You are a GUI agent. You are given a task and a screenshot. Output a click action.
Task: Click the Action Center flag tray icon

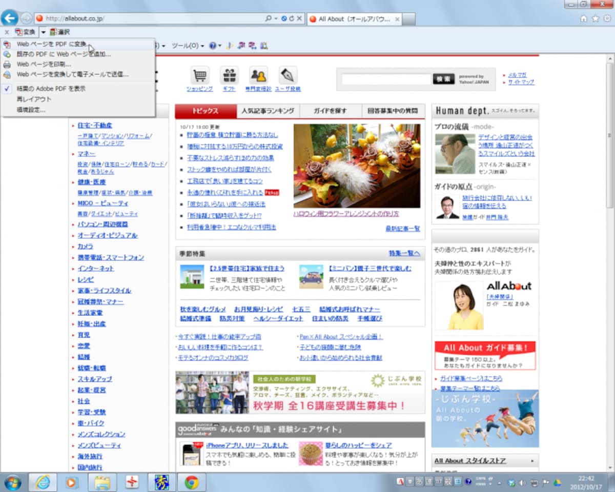tap(545, 482)
